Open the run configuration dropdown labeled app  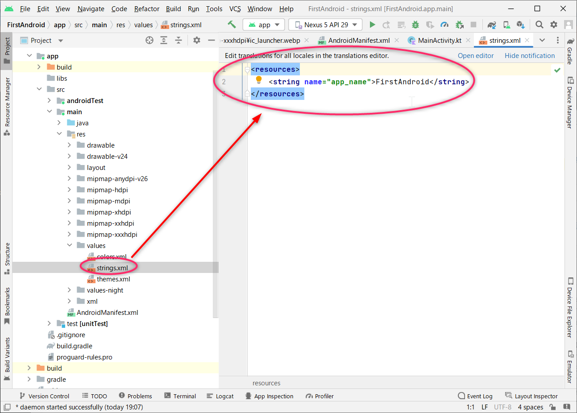pyautogui.click(x=263, y=25)
